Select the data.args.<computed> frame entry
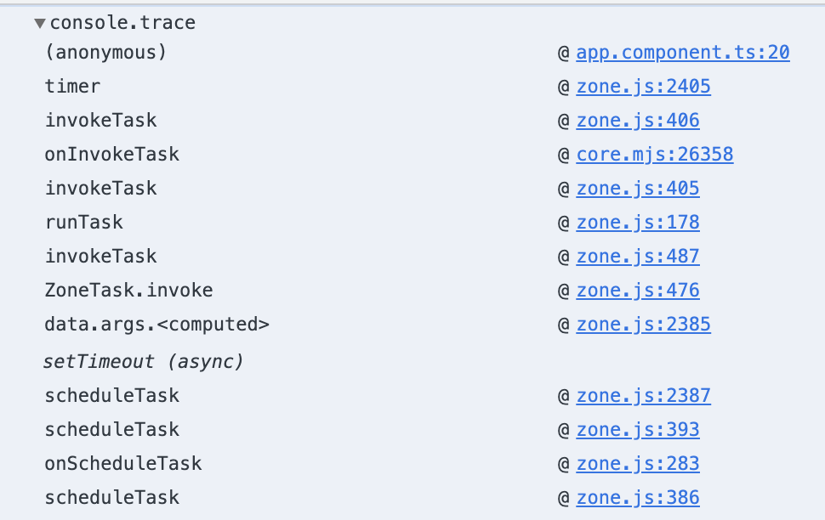 (156, 325)
